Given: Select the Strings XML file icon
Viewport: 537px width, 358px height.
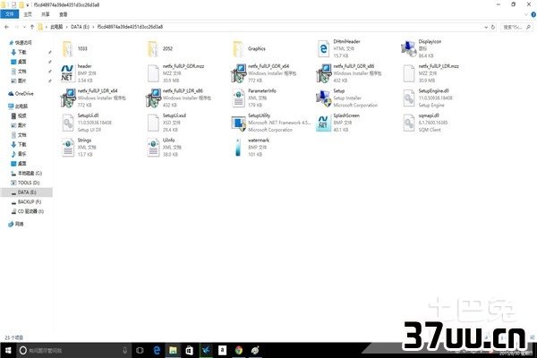Looking at the screenshot, I should (68, 148).
